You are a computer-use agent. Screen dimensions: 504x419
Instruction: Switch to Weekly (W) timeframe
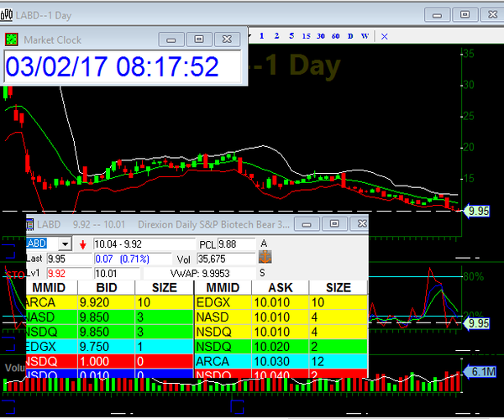[x=365, y=36]
